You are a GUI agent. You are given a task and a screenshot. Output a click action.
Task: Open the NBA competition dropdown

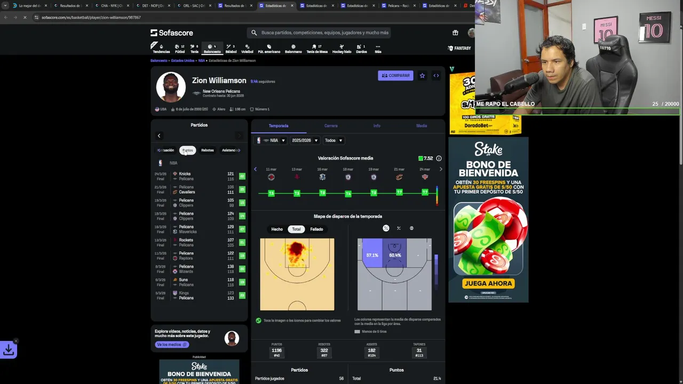pos(271,140)
